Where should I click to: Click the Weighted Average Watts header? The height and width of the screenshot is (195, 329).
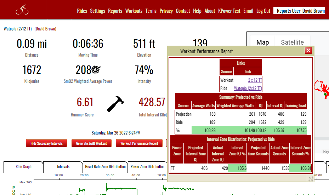(x=236, y=106)
